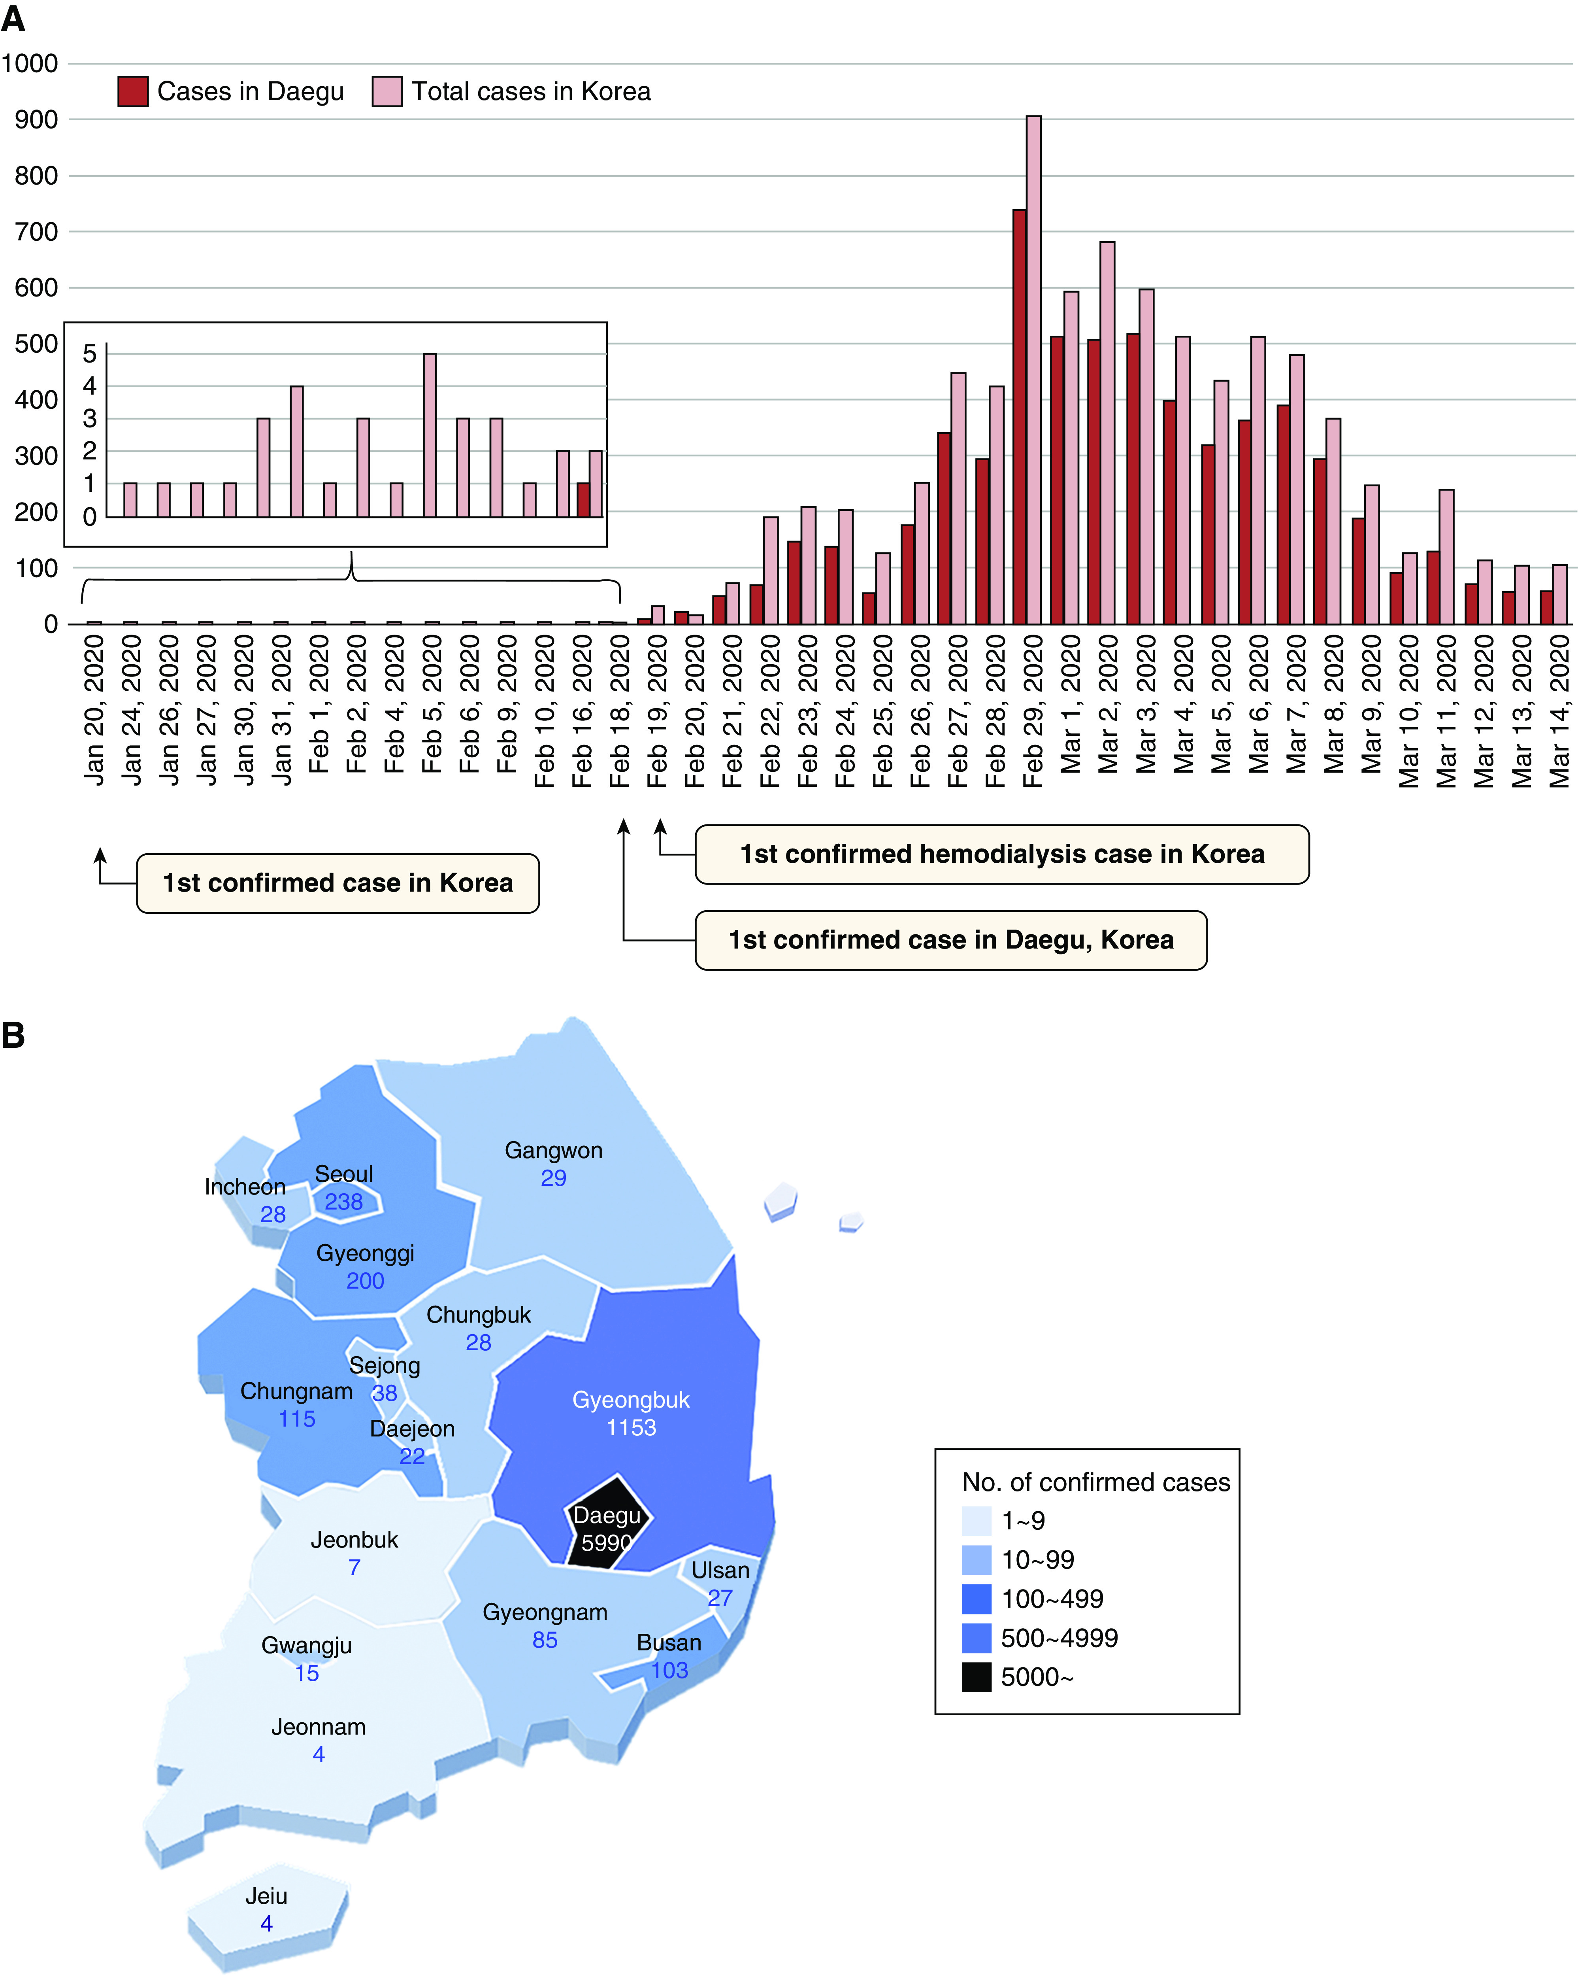This screenshot has width=1578, height=1975.
Task: Click the 'Gangwon' map label
Action: [x=554, y=1151]
